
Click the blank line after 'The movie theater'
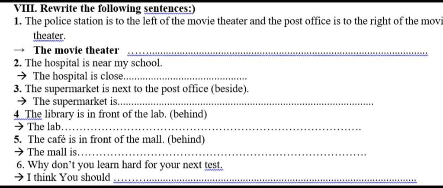click(278, 53)
